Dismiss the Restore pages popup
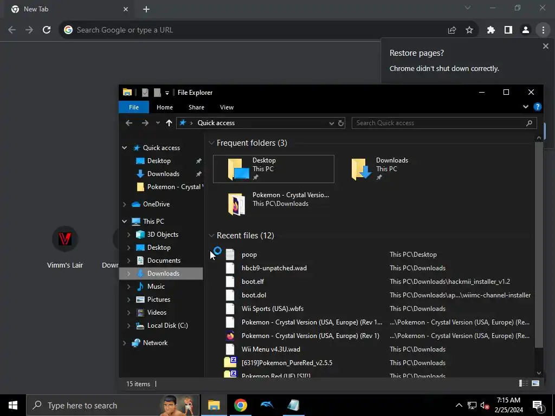 coord(545,47)
